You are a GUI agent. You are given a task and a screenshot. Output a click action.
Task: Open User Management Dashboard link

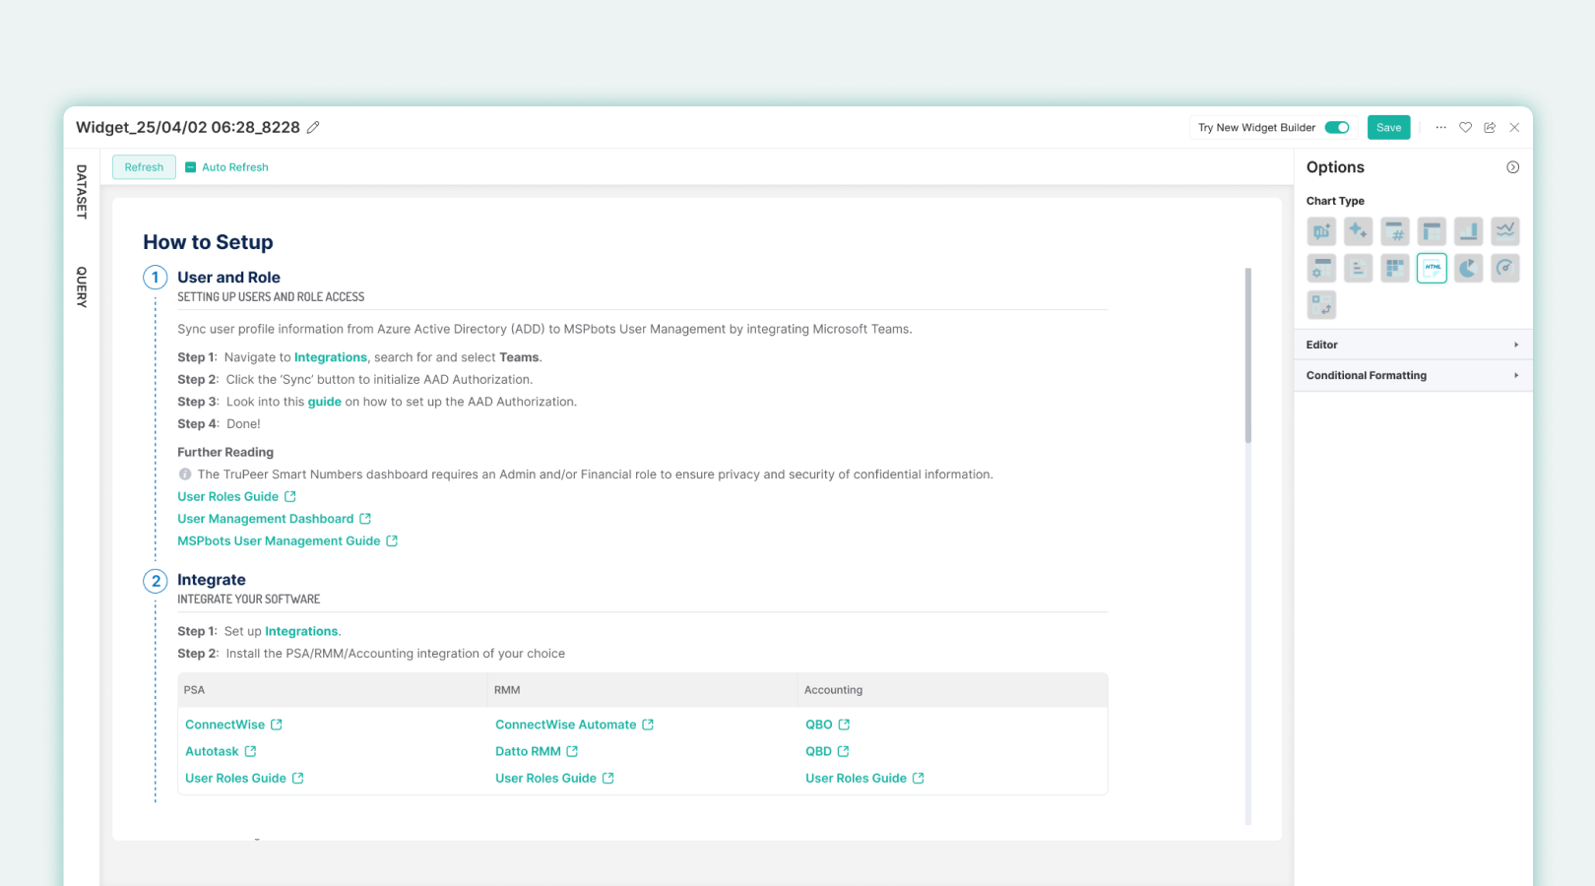point(265,519)
